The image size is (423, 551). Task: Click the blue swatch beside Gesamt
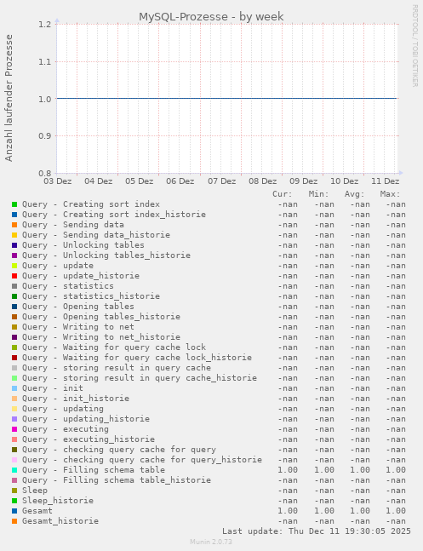coord(14,511)
